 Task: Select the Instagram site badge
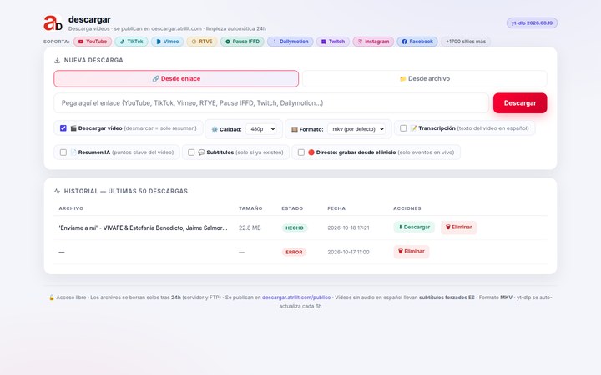click(x=373, y=42)
